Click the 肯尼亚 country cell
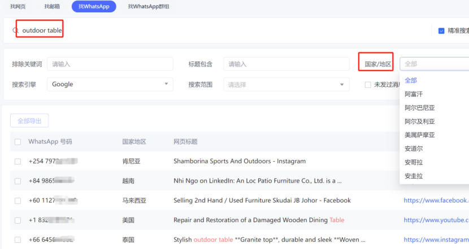The image size is (469, 249). coord(131,161)
